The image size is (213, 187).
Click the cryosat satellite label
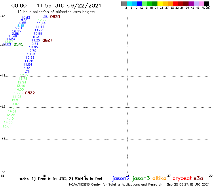point(182,179)
